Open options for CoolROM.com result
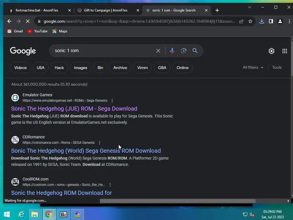The image size is (293, 220). point(110,185)
